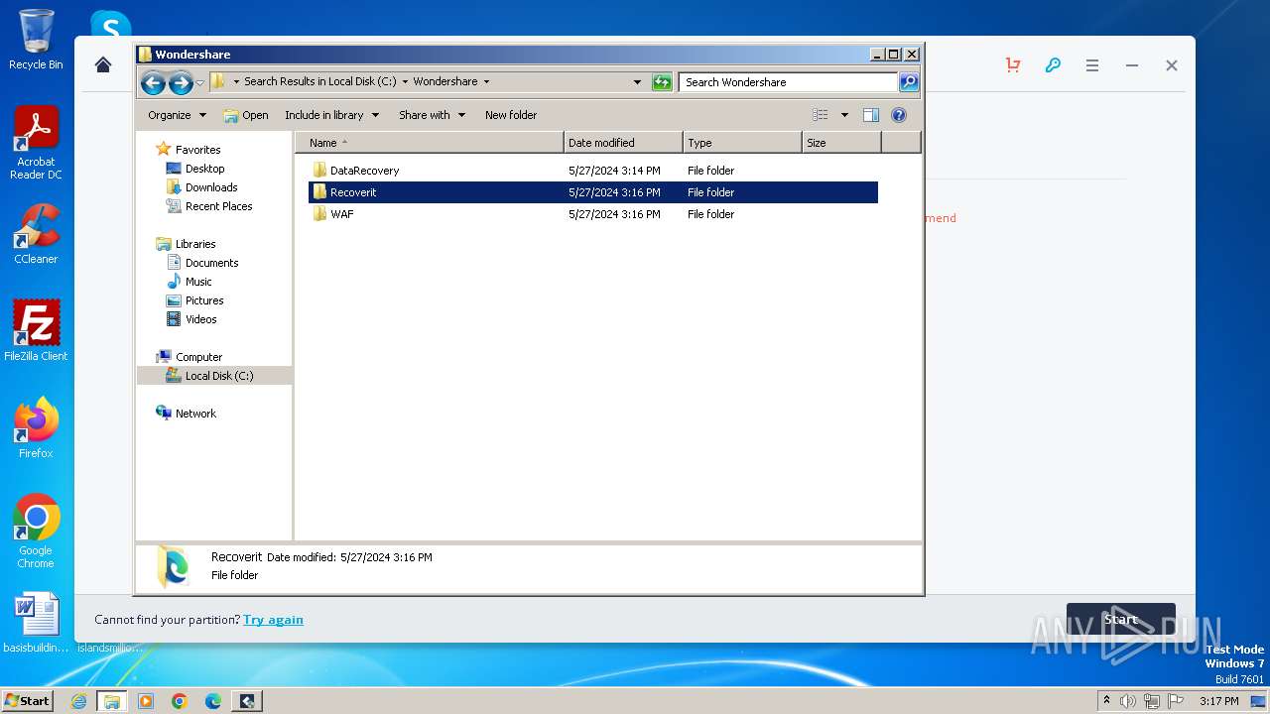The width and height of the screenshot is (1270, 714).
Task: Click the taskbar clock showing 3:17 PM
Action: pyautogui.click(x=1218, y=701)
